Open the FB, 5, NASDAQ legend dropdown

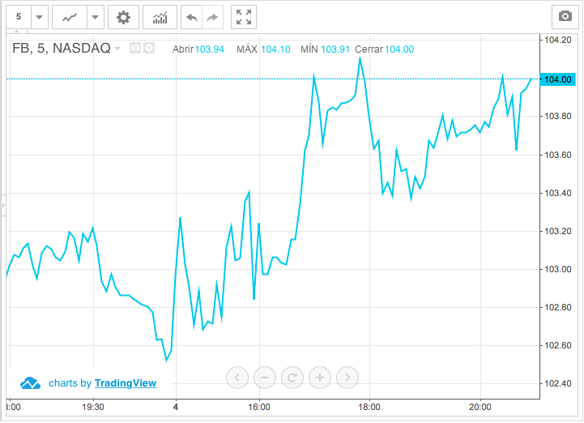pos(117,49)
